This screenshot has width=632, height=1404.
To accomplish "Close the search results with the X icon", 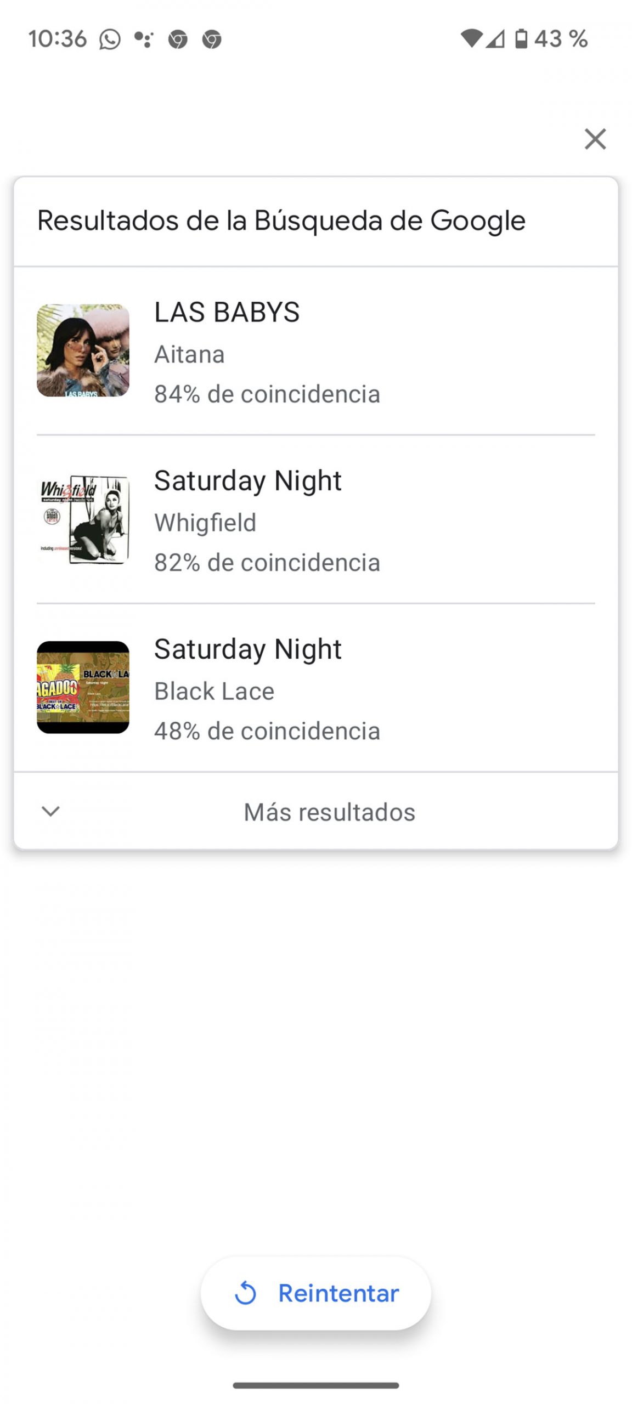I will 595,139.
